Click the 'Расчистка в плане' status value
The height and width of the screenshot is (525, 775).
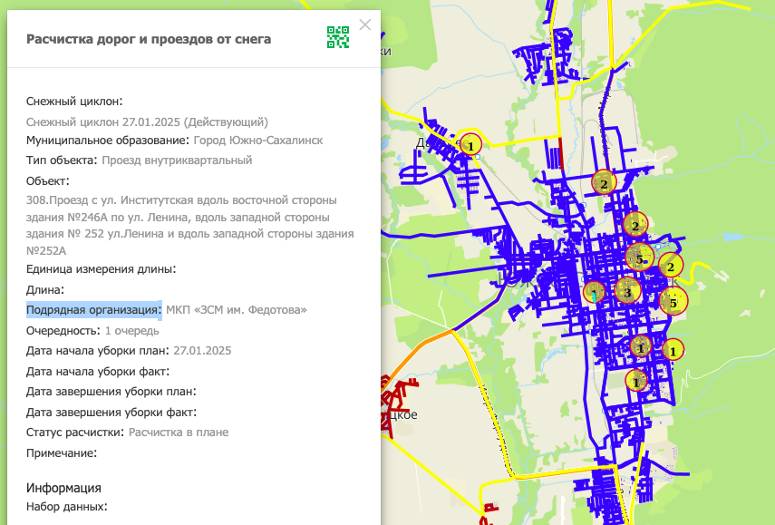(179, 433)
